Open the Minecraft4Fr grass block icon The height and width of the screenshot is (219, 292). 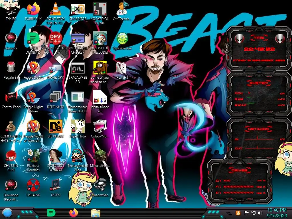click(100, 158)
